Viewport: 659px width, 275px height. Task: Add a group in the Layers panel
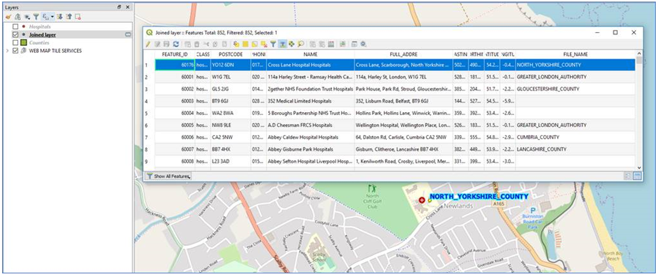click(x=18, y=17)
